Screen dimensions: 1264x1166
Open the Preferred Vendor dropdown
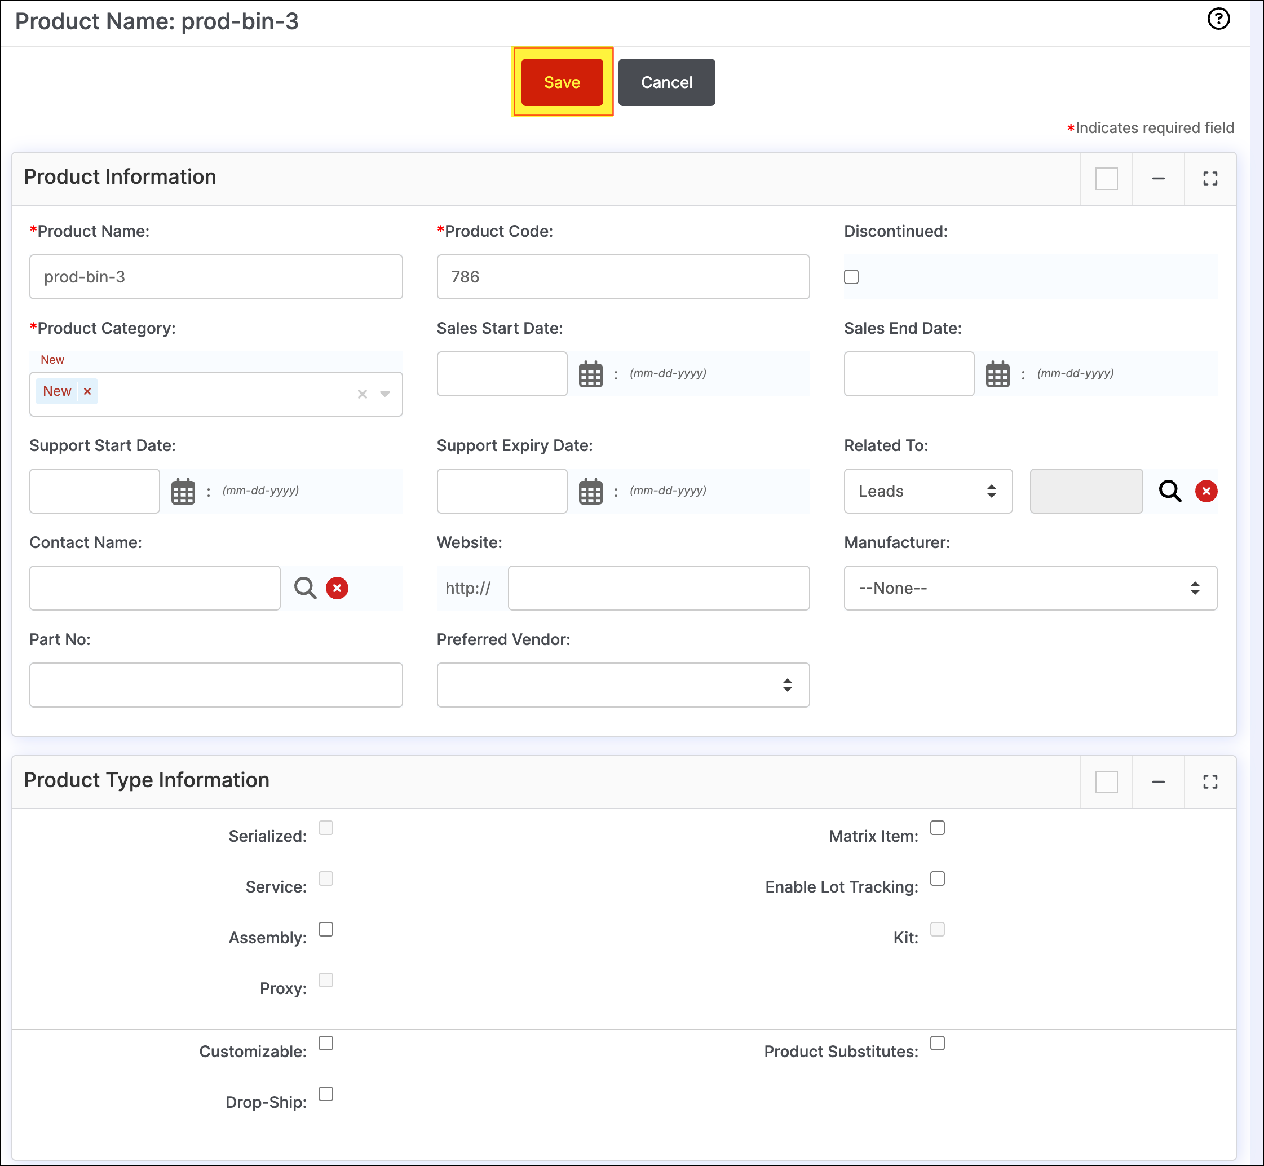coord(622,685)
